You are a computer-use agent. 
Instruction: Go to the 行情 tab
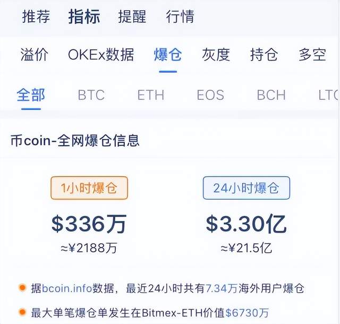180,16
